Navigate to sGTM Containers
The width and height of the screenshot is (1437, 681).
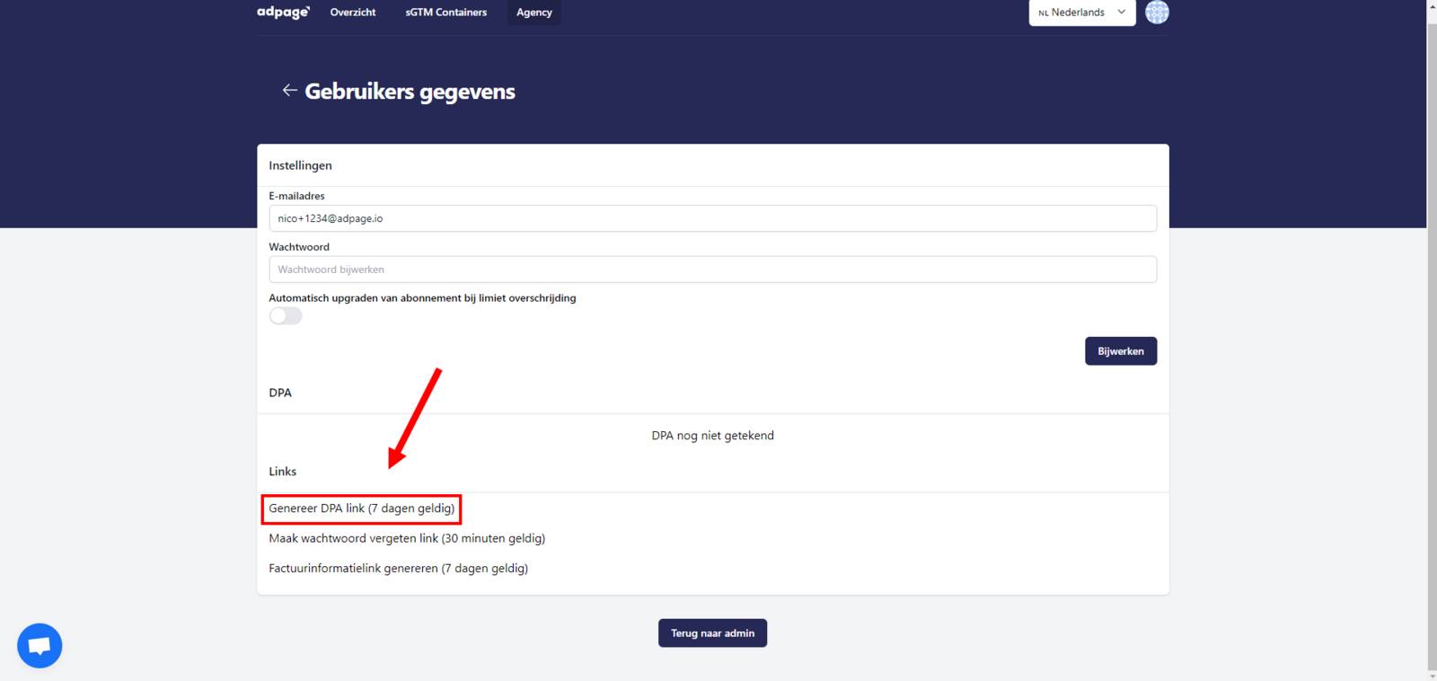coord(445,13)
